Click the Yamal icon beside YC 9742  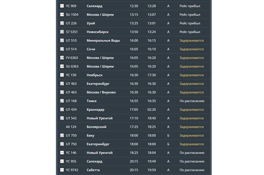coord(62,170)
